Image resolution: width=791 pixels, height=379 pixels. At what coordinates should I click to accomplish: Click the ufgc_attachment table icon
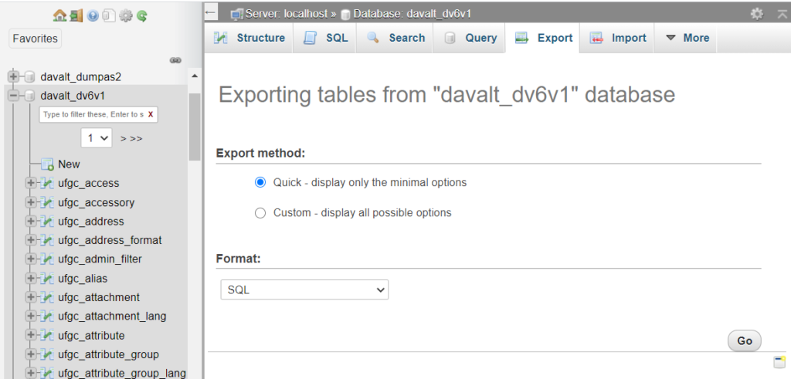[x=47, y=297]
